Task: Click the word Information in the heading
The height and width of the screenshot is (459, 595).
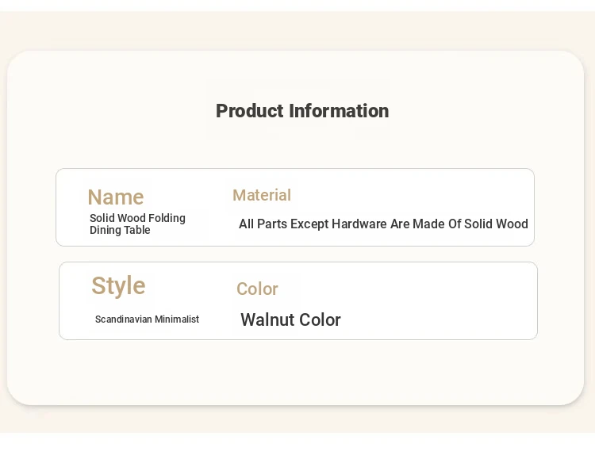Action: point(339,111)
